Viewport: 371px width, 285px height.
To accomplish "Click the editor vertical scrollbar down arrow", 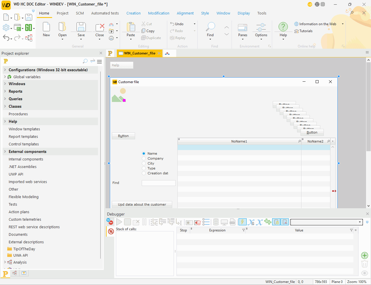I will (368, 206).
